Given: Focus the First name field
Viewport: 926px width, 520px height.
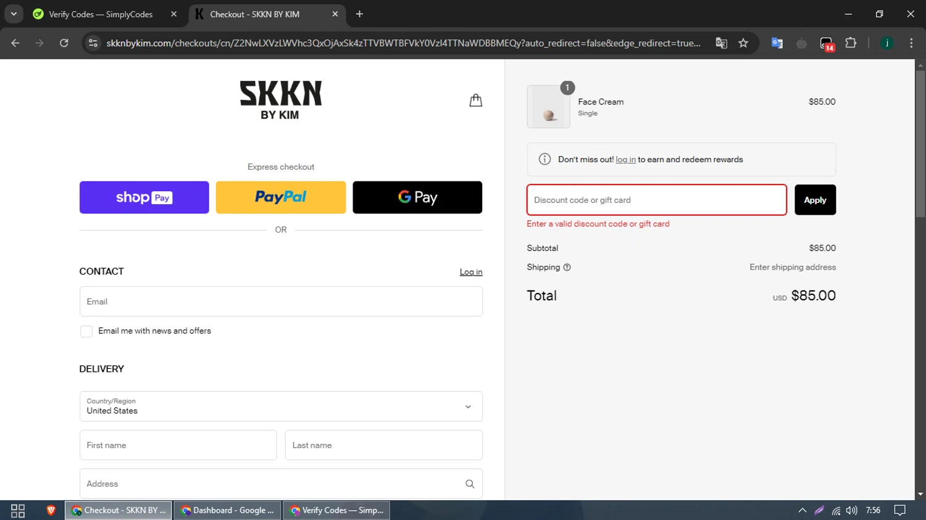Looking at the screenshot, I should tap(178, 445).
